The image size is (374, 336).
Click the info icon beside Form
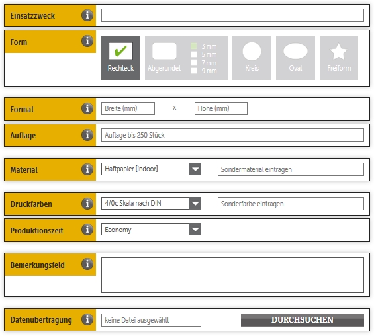[x=87, y=41]
